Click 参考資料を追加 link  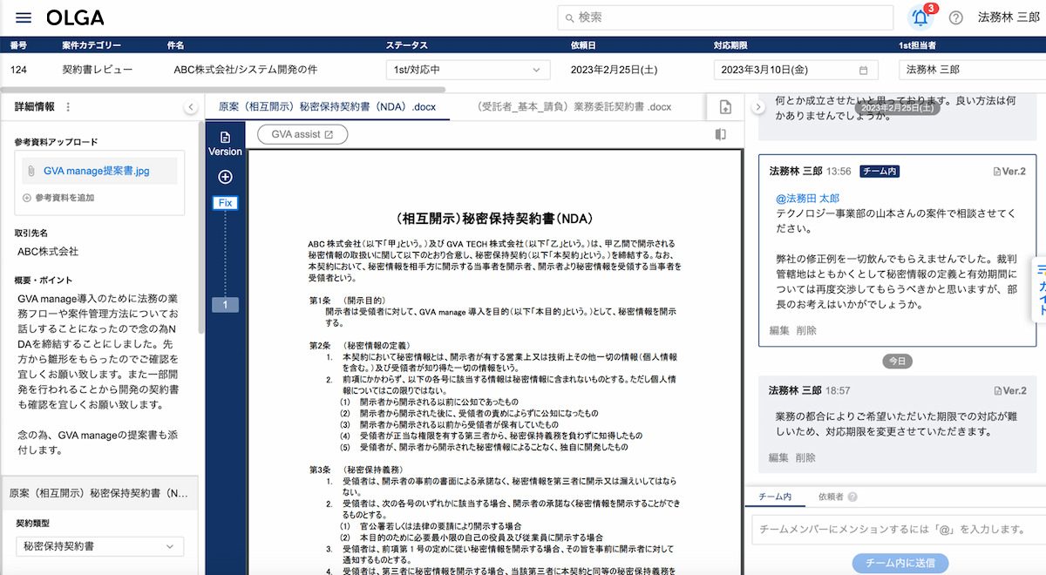58,198
